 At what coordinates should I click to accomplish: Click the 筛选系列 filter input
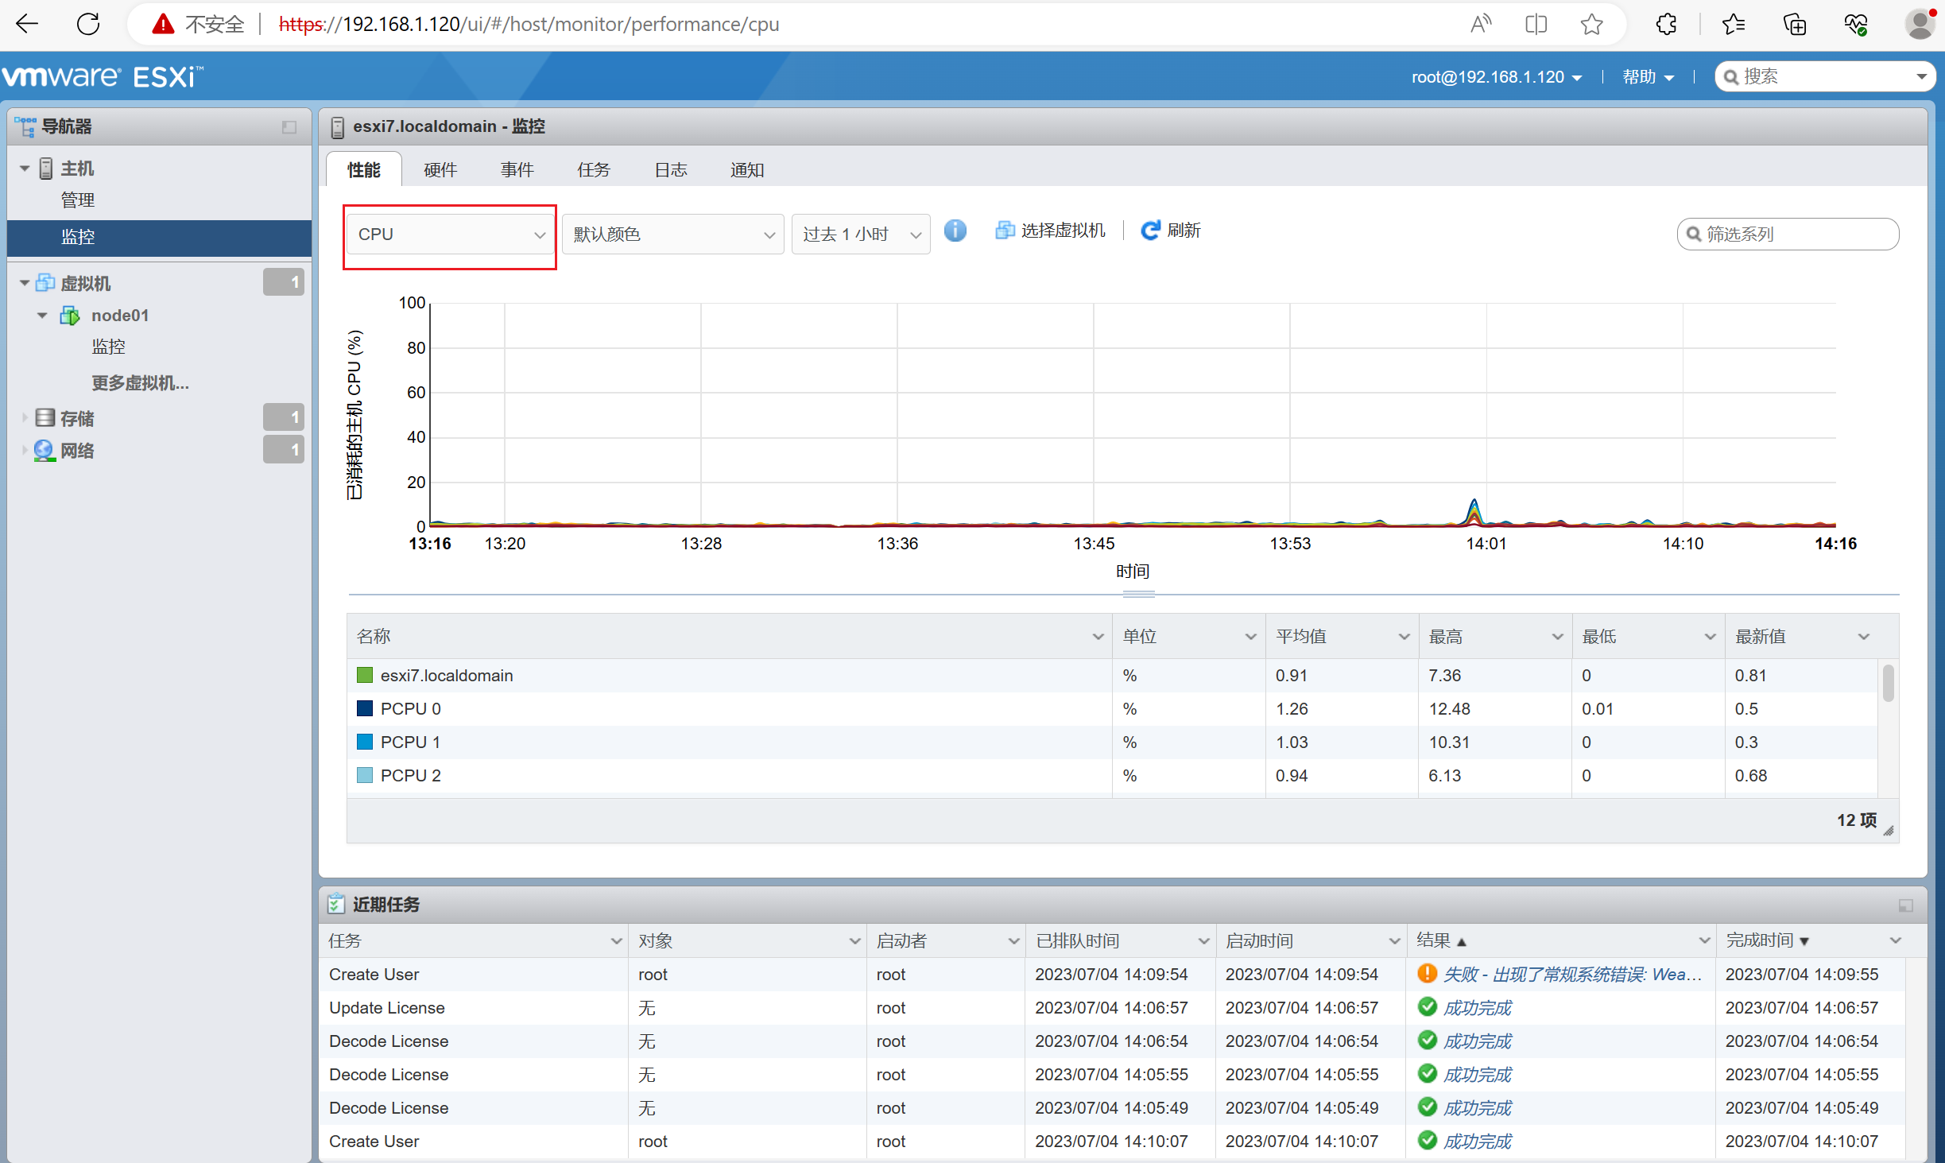1788,234
